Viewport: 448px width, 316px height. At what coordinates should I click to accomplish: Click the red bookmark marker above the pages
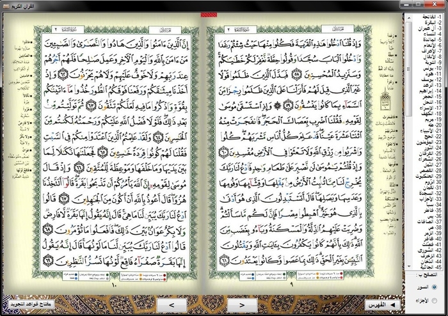[209, 15]
